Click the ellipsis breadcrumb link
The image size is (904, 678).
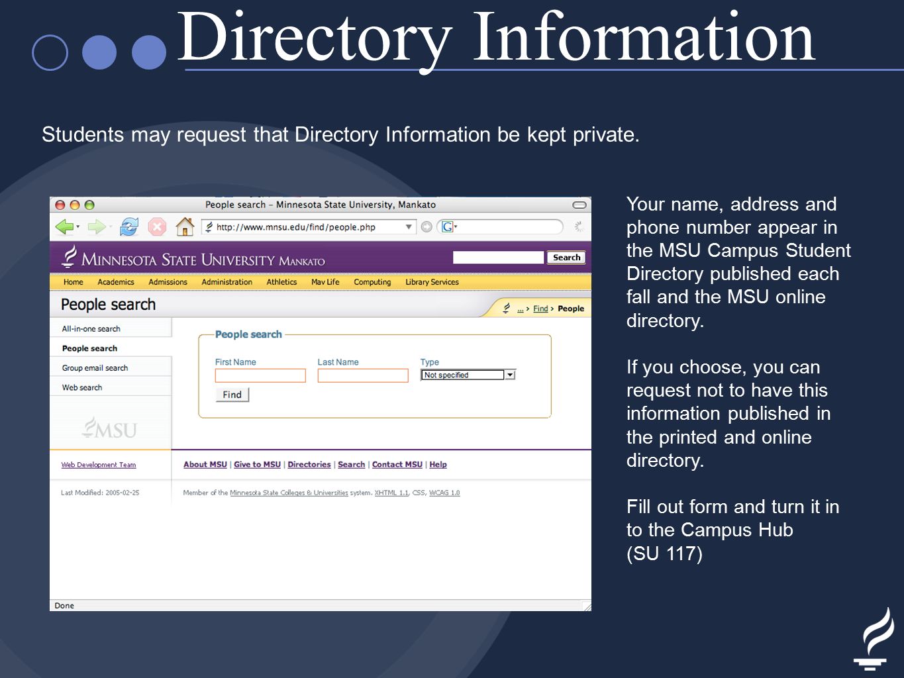tap(520, 309)
